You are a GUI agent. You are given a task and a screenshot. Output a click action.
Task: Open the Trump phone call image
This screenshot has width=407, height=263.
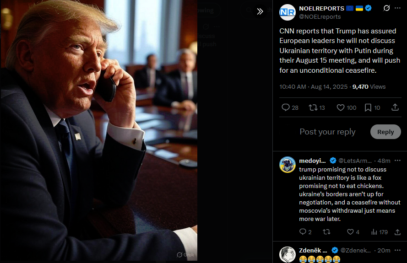pos(98,130)
